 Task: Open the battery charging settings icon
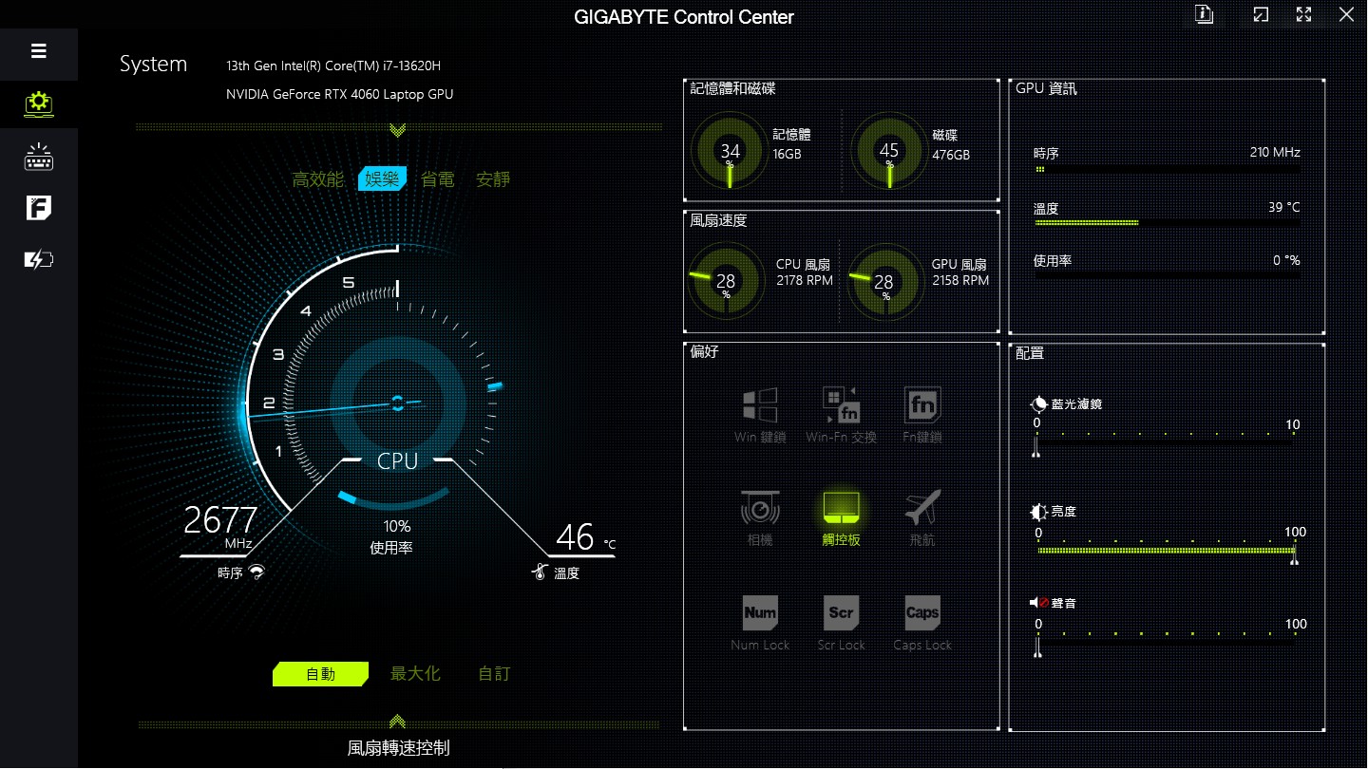tap(38, 259)
